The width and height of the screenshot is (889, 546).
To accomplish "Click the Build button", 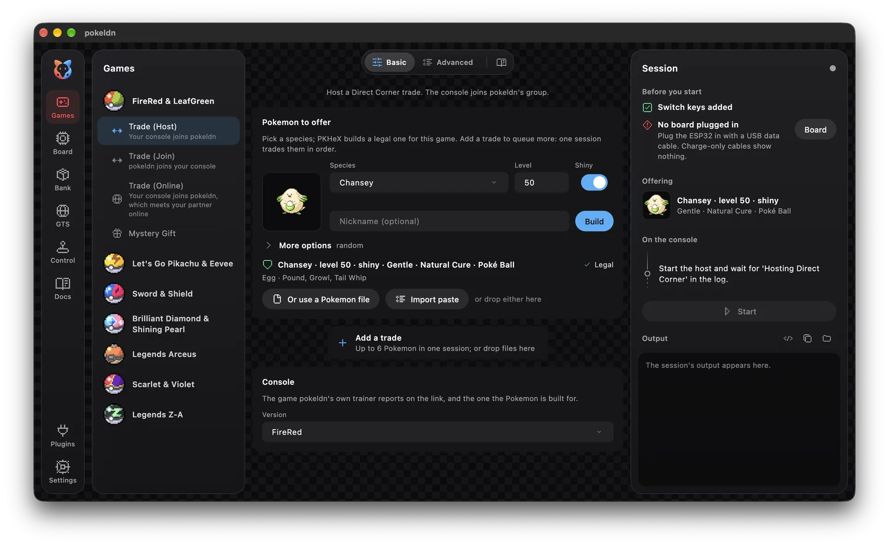I will point(594,221).
